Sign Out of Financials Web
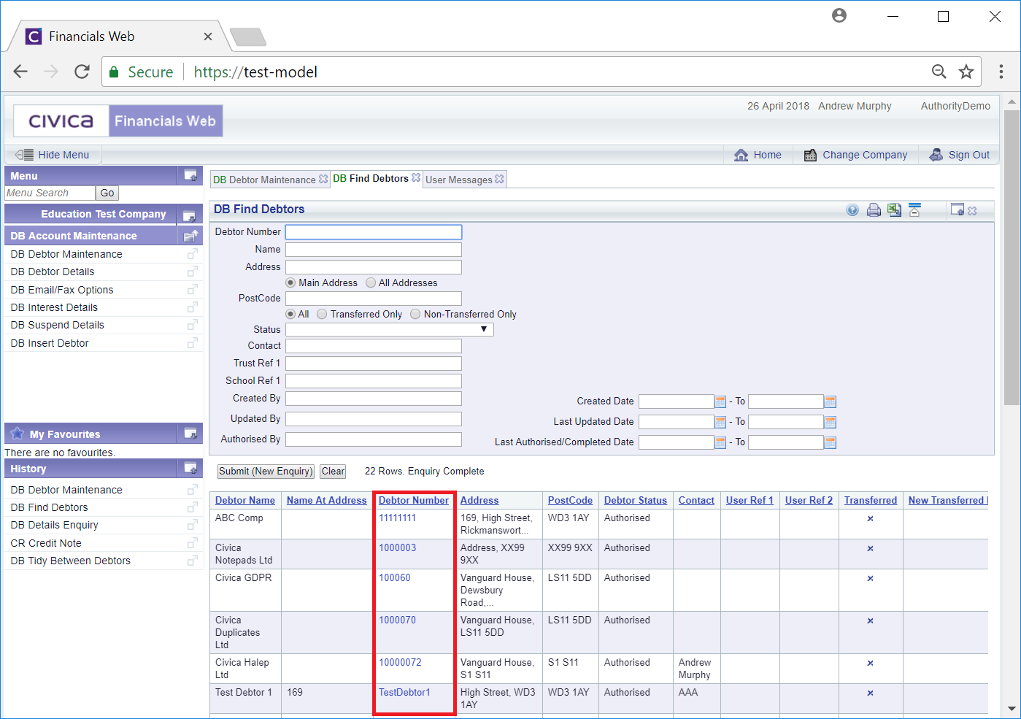Viewport: 1021px width, 719px height. pos(960,155)
